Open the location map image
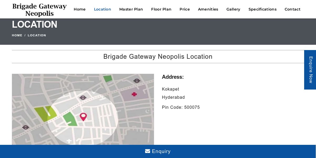Viewport: 316px width, 158px height. point(83,109)
